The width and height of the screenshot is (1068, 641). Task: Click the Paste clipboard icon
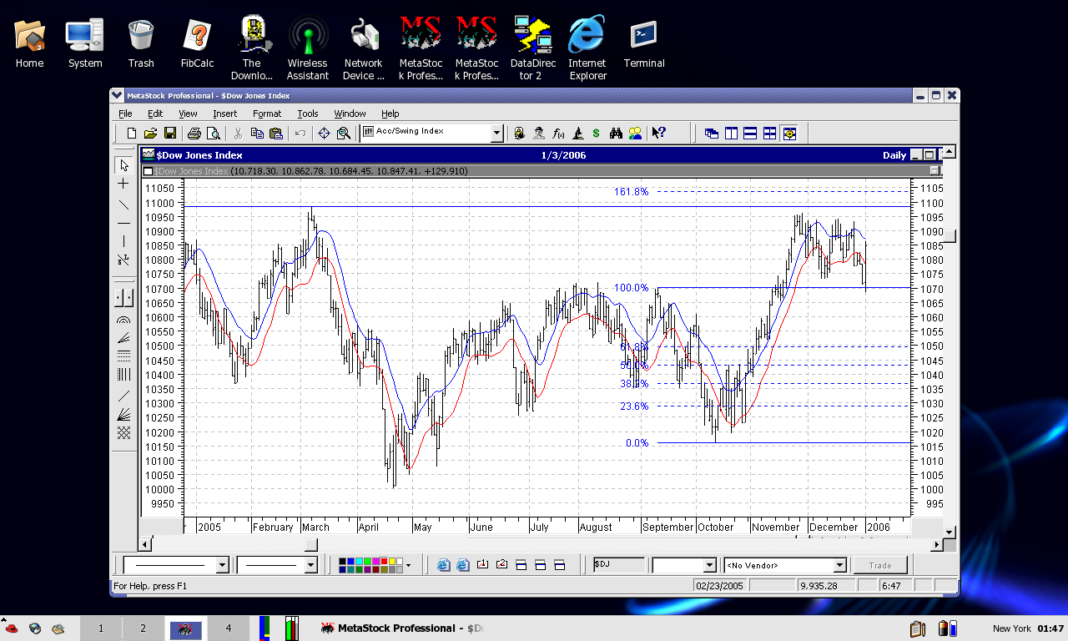pyautogui.click(x=276, y=133)
